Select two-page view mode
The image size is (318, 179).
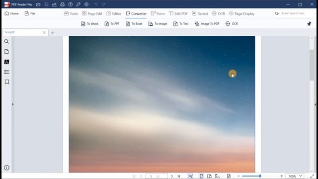click(209, 176)
